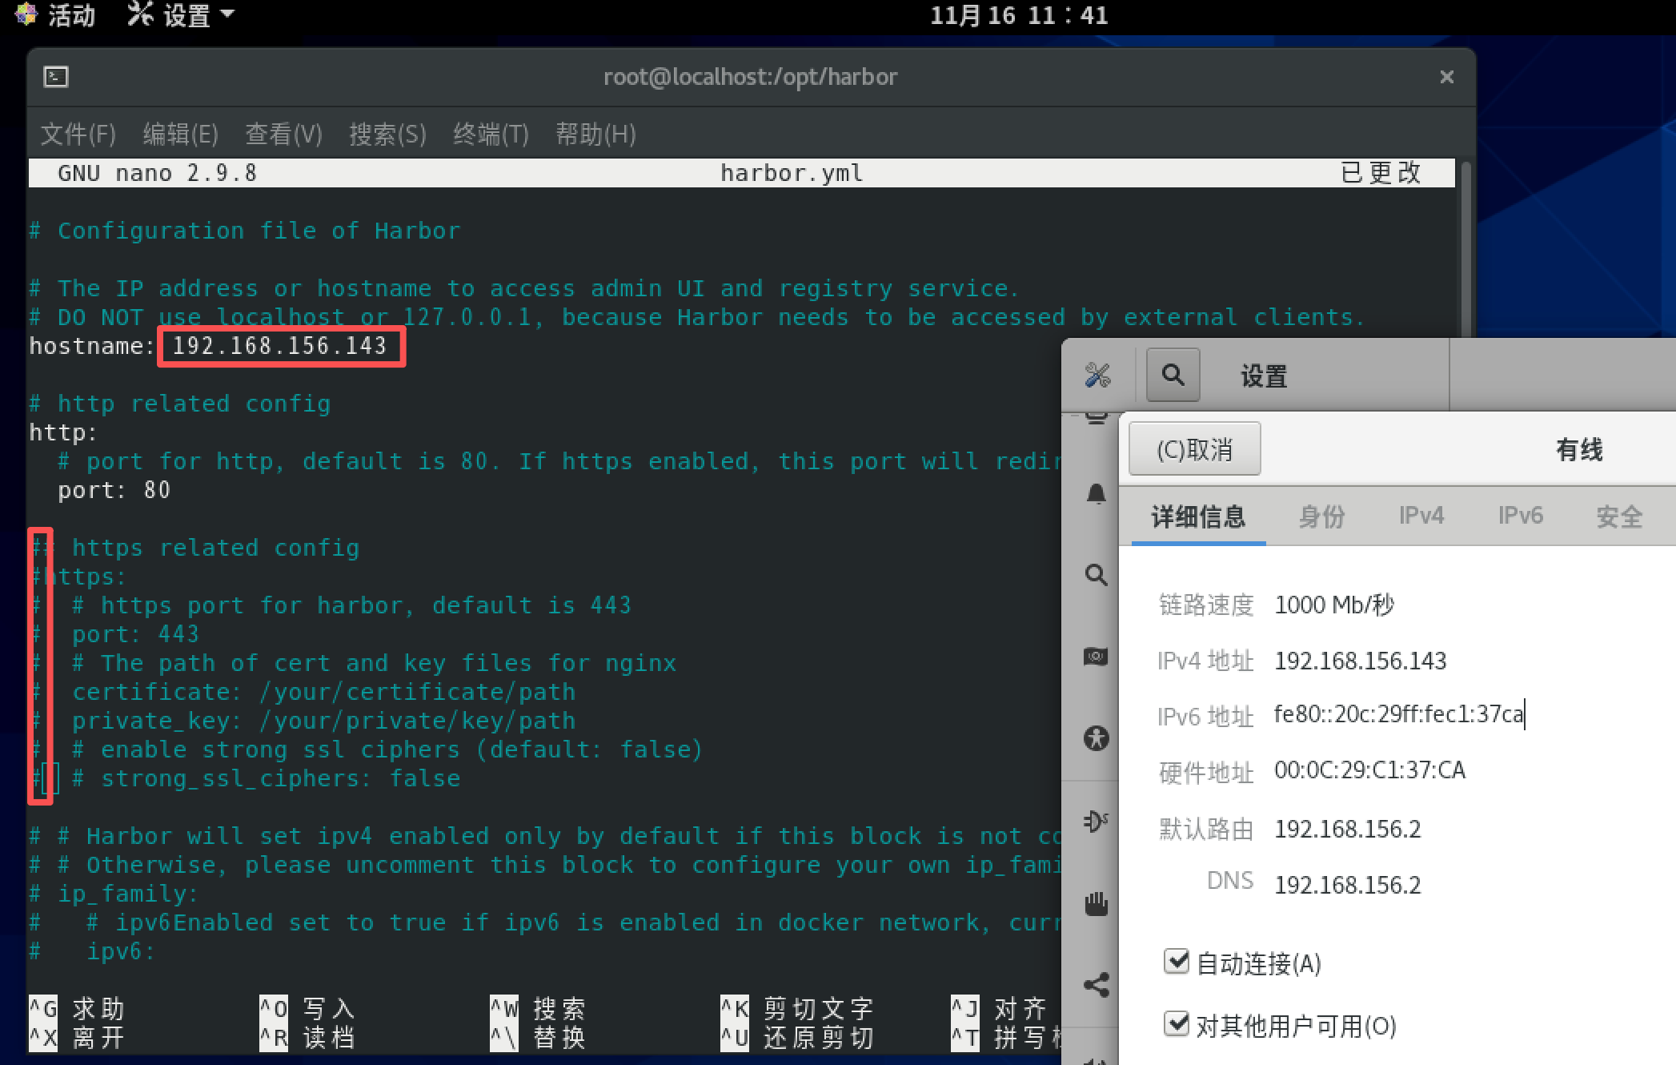Image resolution: width=1676 pixels, height=1065 pixels.
Task: Open the 编辑(E) menu
Action: pos(180,134)
